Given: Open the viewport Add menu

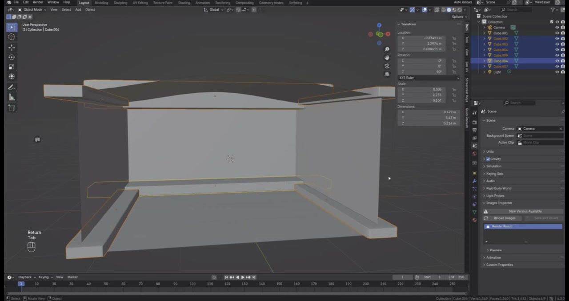Looking at the screenshot, I should pos(78,10).
